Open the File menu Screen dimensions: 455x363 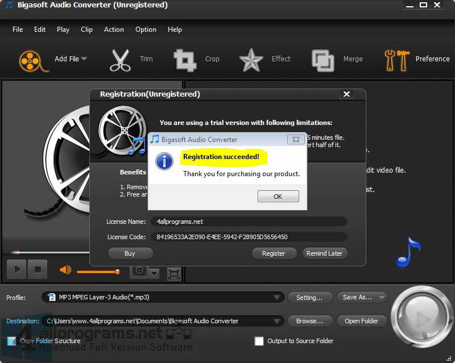[18, 30]
